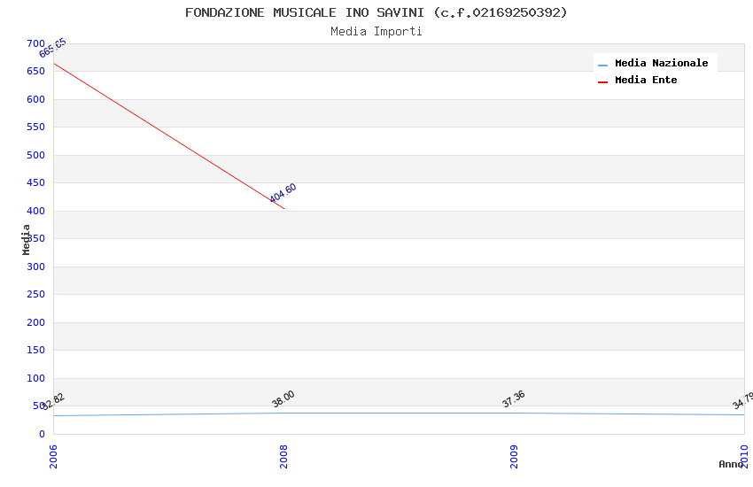
Task: Click the red Media Ente trend line
Action: point(168,135)
